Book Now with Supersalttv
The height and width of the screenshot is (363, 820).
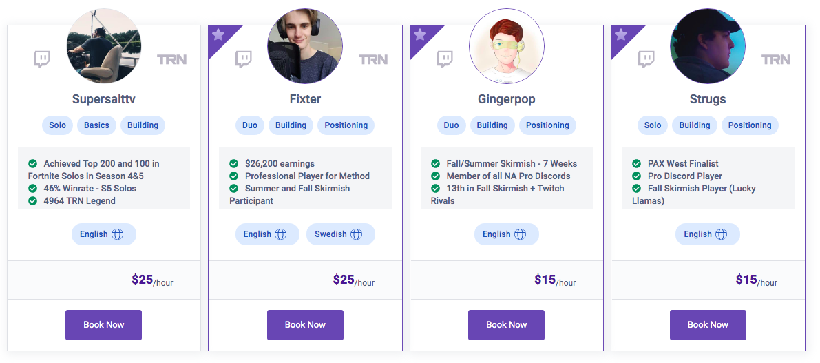coord(103,325)
